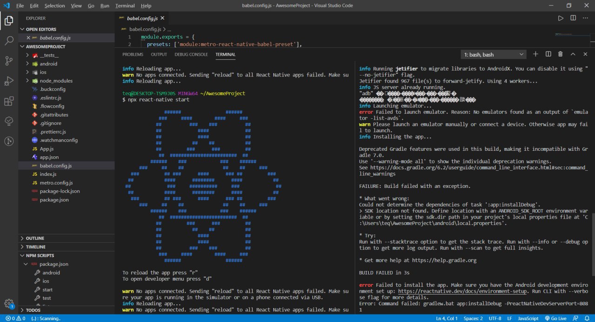Open the GitLens view in activity bar
The image size is (595, 322).
pos(9,142)
